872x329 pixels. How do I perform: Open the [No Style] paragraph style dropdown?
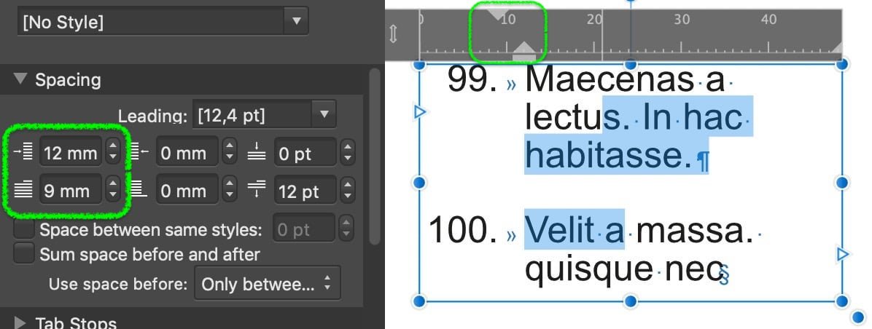point(295,21)
